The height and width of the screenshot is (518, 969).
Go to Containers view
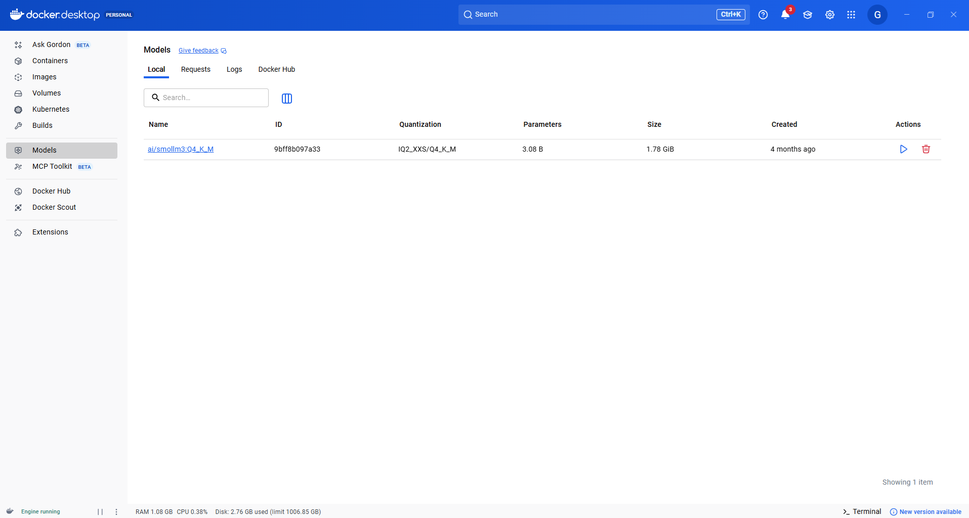[x=62, y=61]
